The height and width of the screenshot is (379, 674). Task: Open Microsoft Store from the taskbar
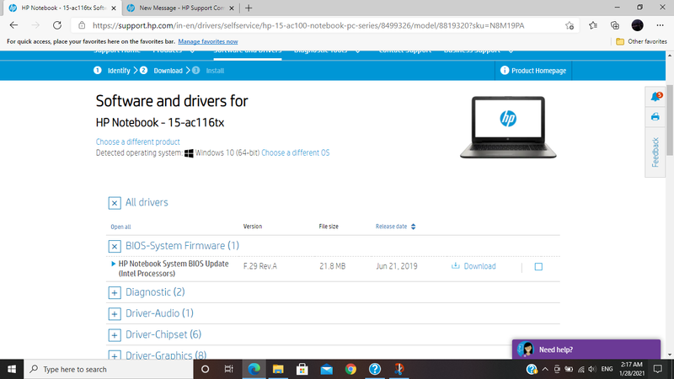(302, 369)
